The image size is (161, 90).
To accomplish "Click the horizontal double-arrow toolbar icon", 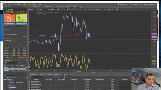I will click(80, 9).
